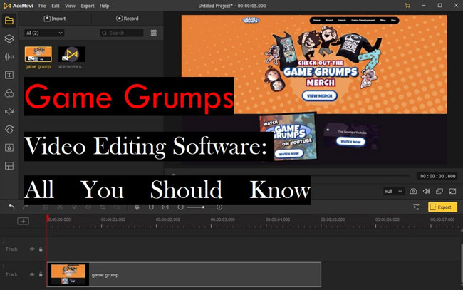The height and width of the screenshot is (290, 463).
Task: Select the game grump clip on timeline
Action: click(184, 274)
